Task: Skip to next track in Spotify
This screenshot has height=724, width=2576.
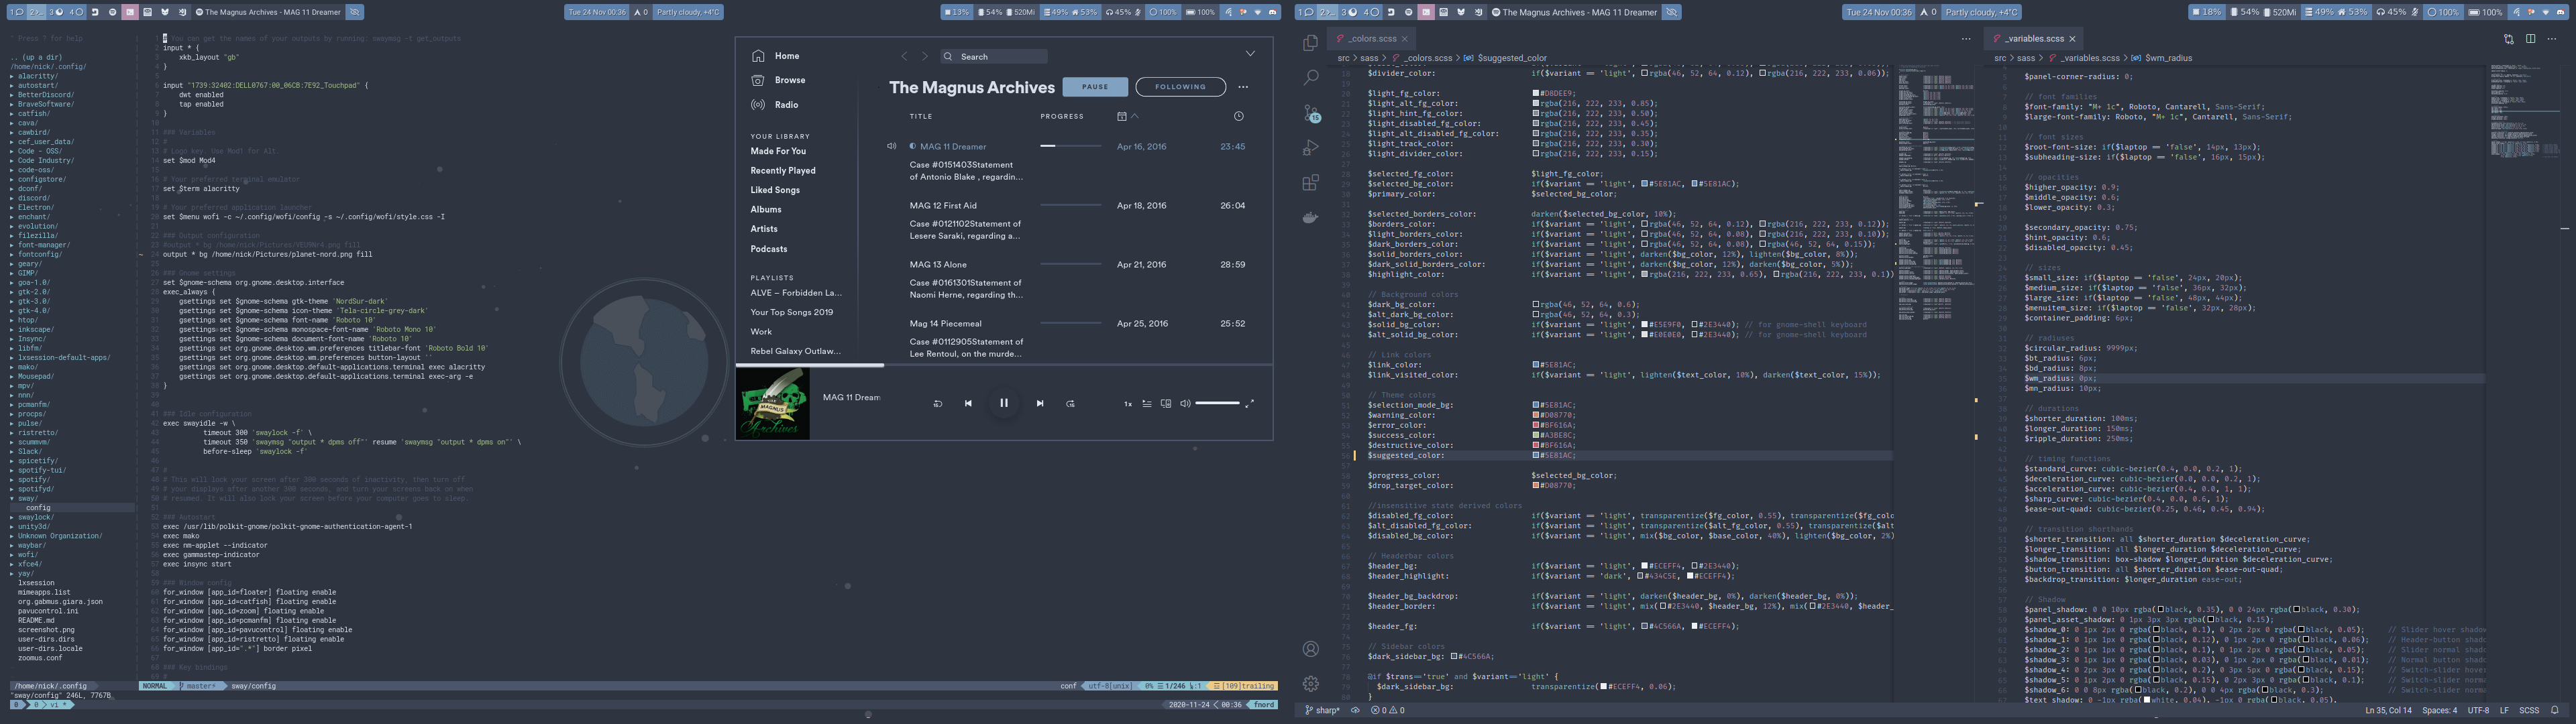Action: tap(1040, 404)
